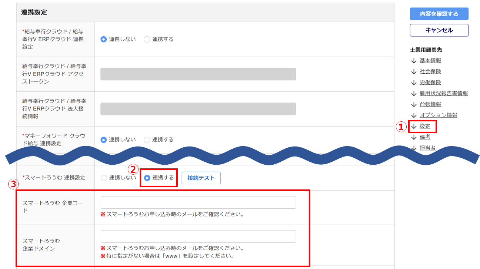Click the スマートろうむ 企業ドメイン row label

(x=41, y=245)
